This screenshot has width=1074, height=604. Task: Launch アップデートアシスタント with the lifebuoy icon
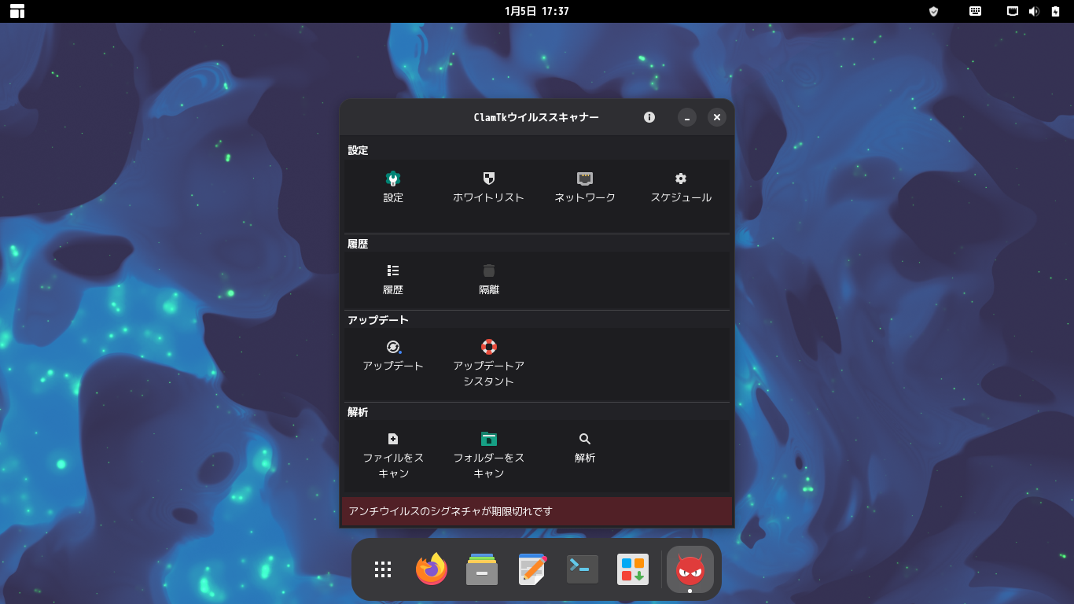click(x=488, y=363)
